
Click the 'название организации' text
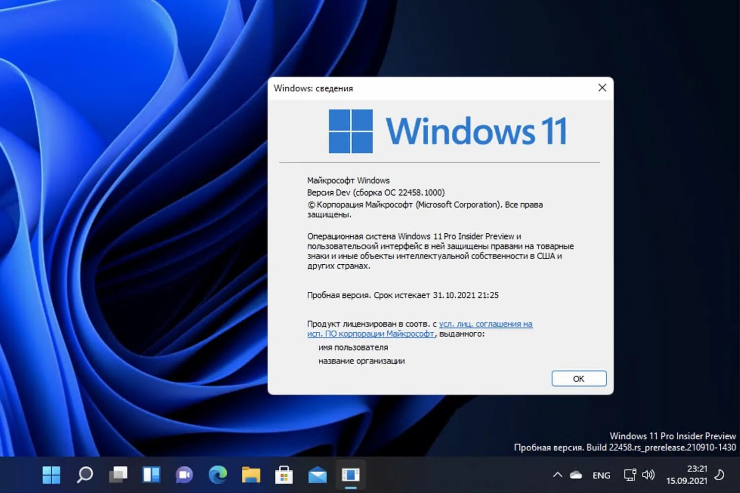[x=362, y=361]
